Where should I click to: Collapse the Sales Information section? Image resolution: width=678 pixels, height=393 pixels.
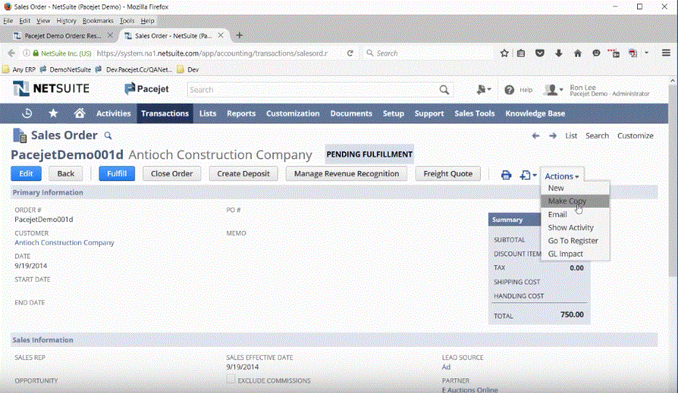tap(43, 340)
